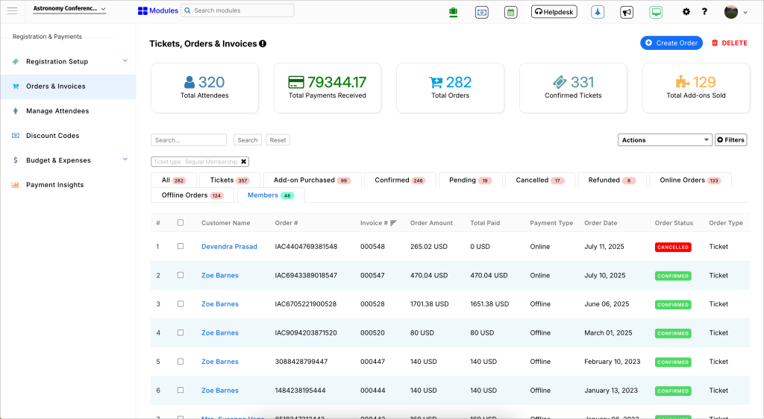Click the CANCELLED status badge

tap(673, 248)
